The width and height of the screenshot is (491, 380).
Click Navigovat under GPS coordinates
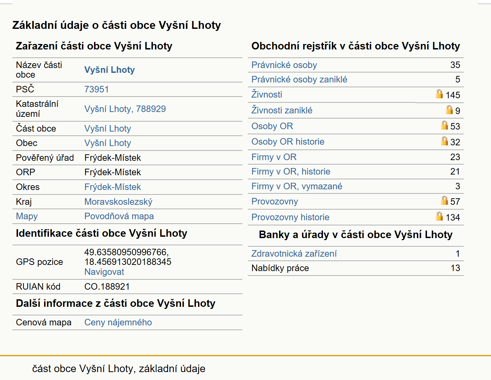point(104,272)
